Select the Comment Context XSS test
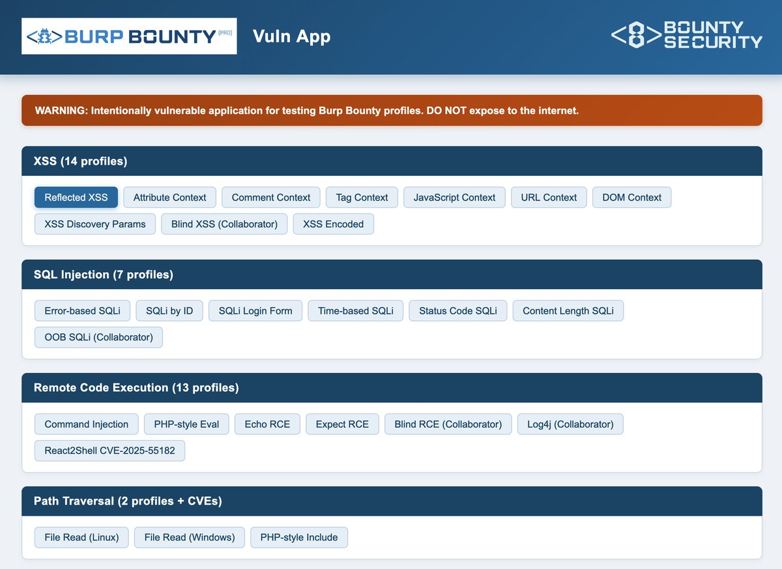 [x=270, y=197]
